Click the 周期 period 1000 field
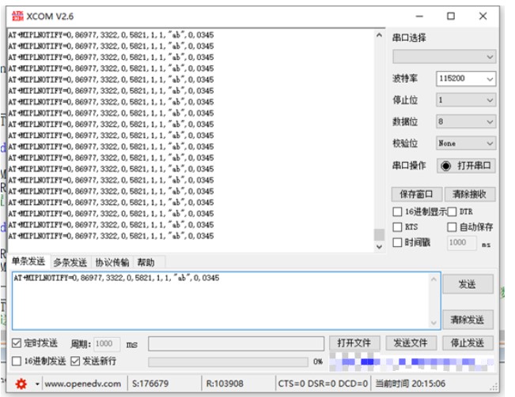The image size is (515, 397). pyautogui.click(x=107, y=344)
